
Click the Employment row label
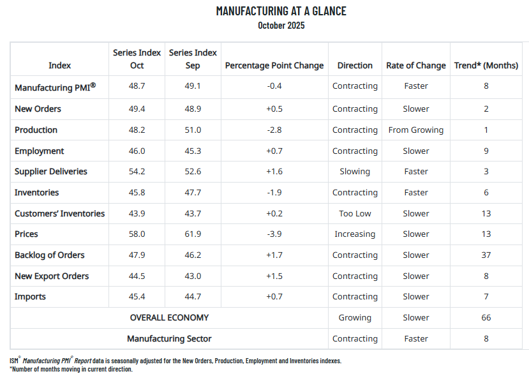[x=40, y=151]
